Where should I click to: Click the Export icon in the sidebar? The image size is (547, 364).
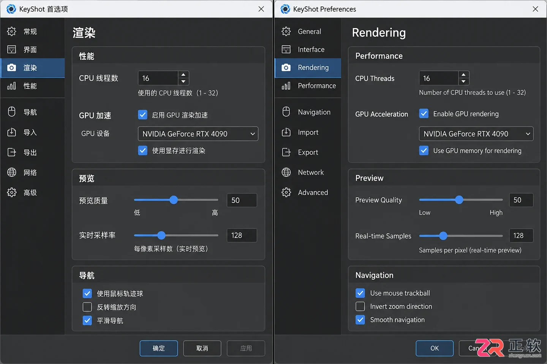286,152
